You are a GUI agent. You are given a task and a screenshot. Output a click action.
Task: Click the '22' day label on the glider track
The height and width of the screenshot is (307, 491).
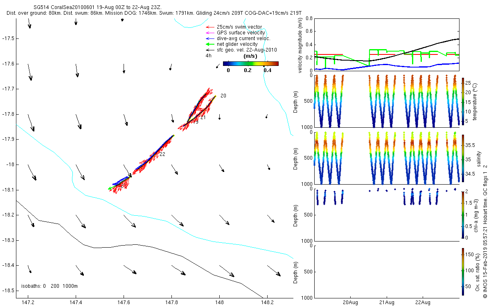(162, 154)
